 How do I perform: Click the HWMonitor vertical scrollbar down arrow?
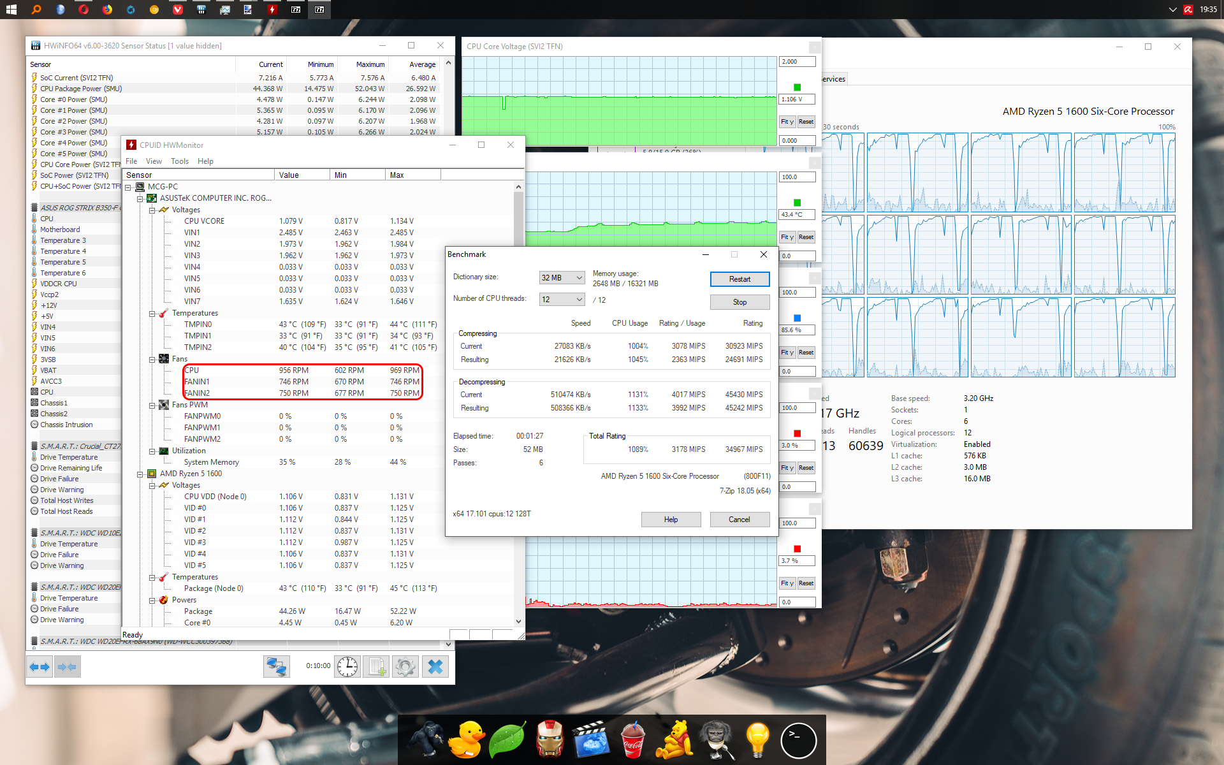click(518, 622)
